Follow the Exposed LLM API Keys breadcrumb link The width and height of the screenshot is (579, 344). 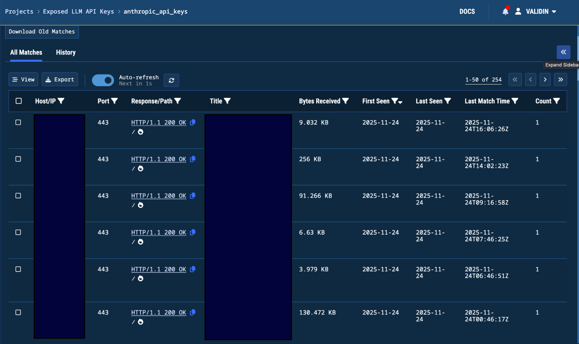(78, 11)
